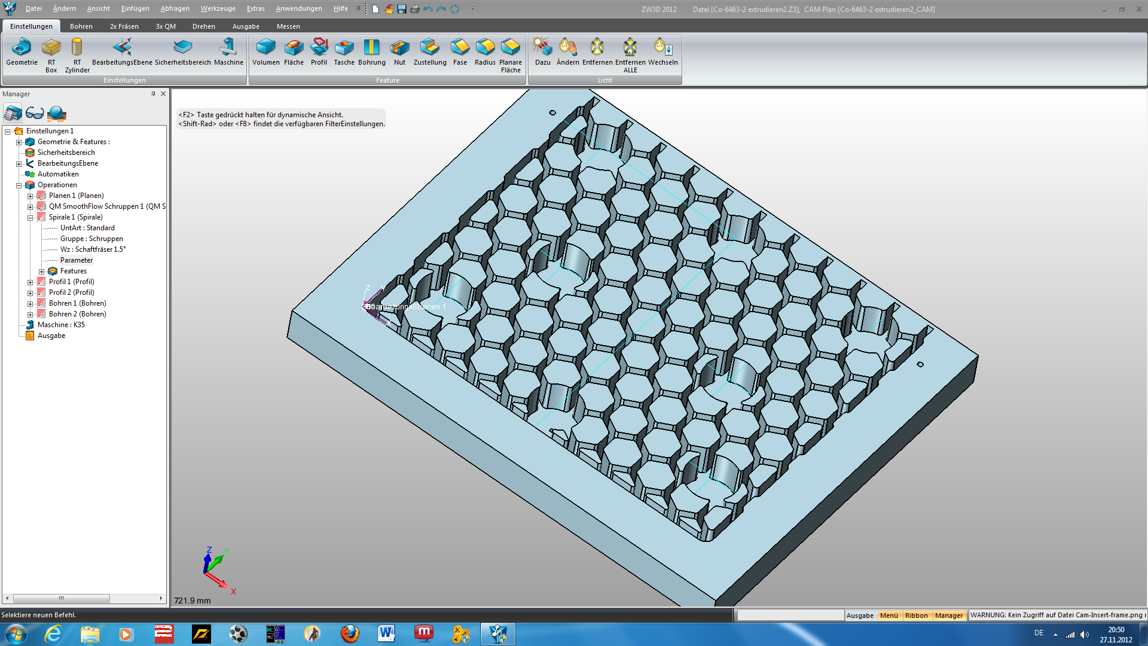
Task: Click the Entfernen ALLE light icon
Action: pos(630,56)
